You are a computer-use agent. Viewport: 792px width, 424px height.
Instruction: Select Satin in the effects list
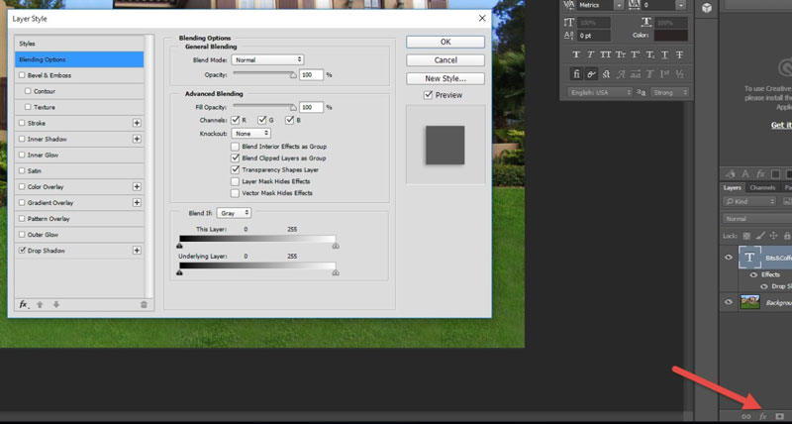35,170
